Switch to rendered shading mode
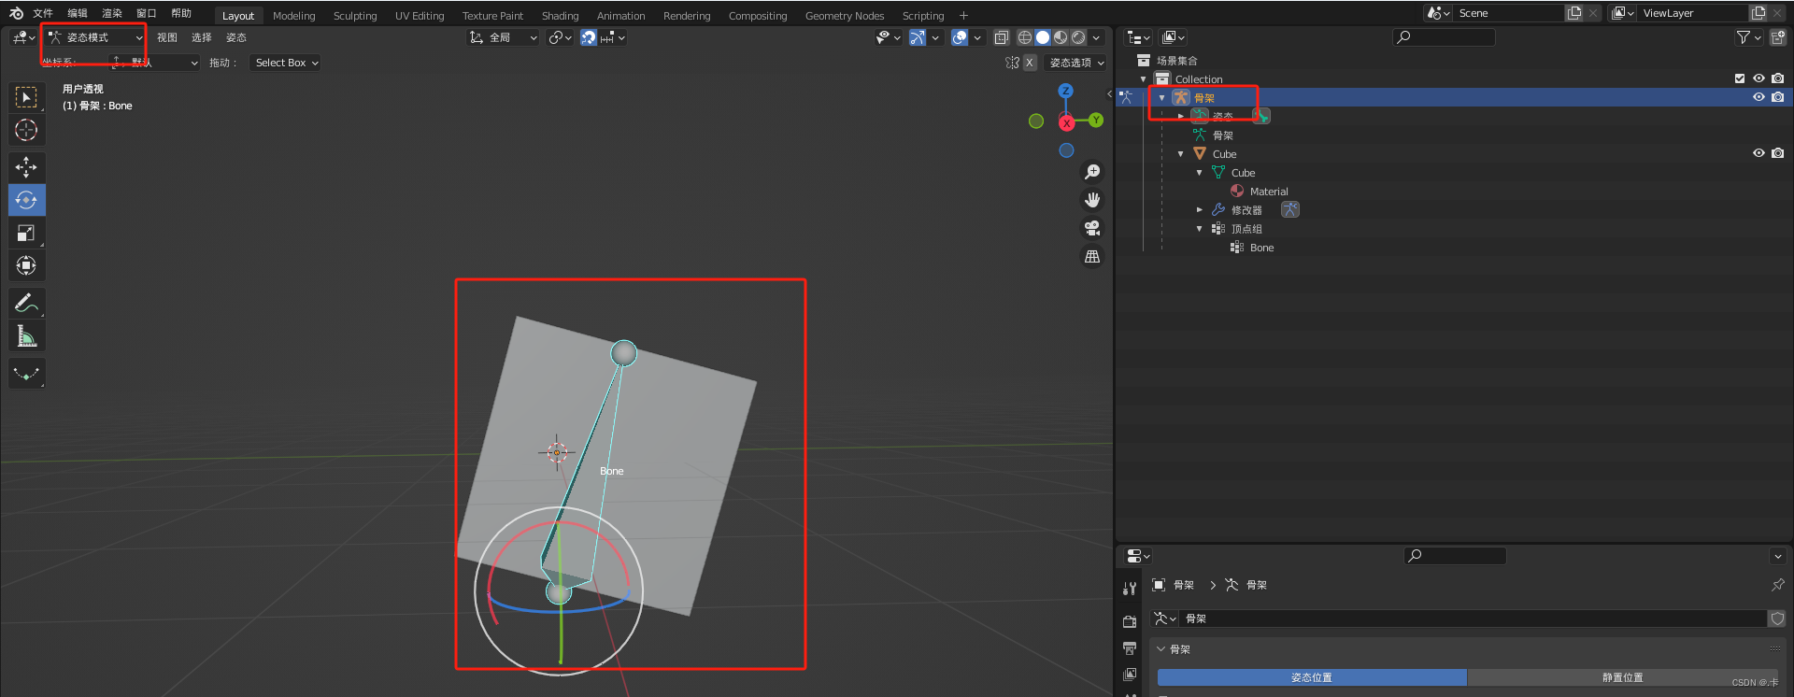Screen dimensions: 1794x697 point(1078,37)
